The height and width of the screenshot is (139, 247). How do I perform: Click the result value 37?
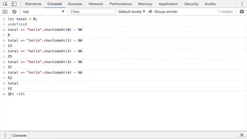(10, 67)
